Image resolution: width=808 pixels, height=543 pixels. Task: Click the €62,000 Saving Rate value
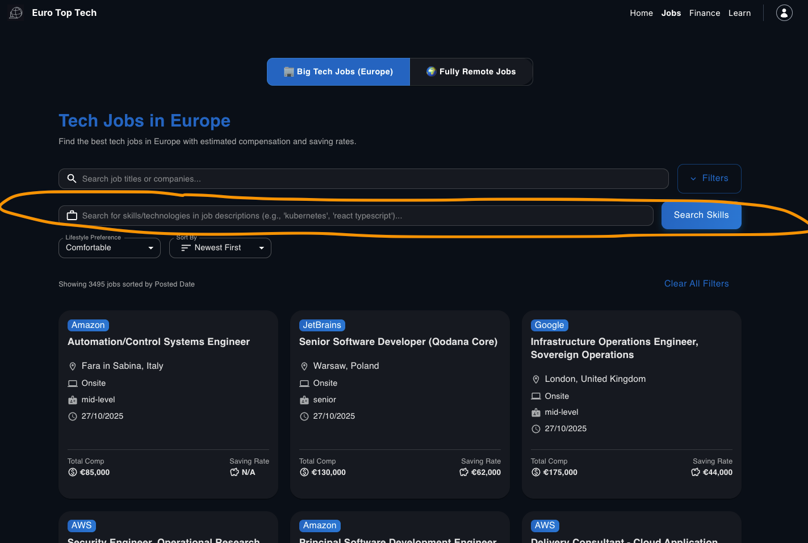point(486,472)
